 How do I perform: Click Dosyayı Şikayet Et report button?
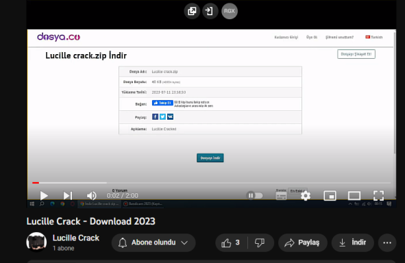(356, 54)
